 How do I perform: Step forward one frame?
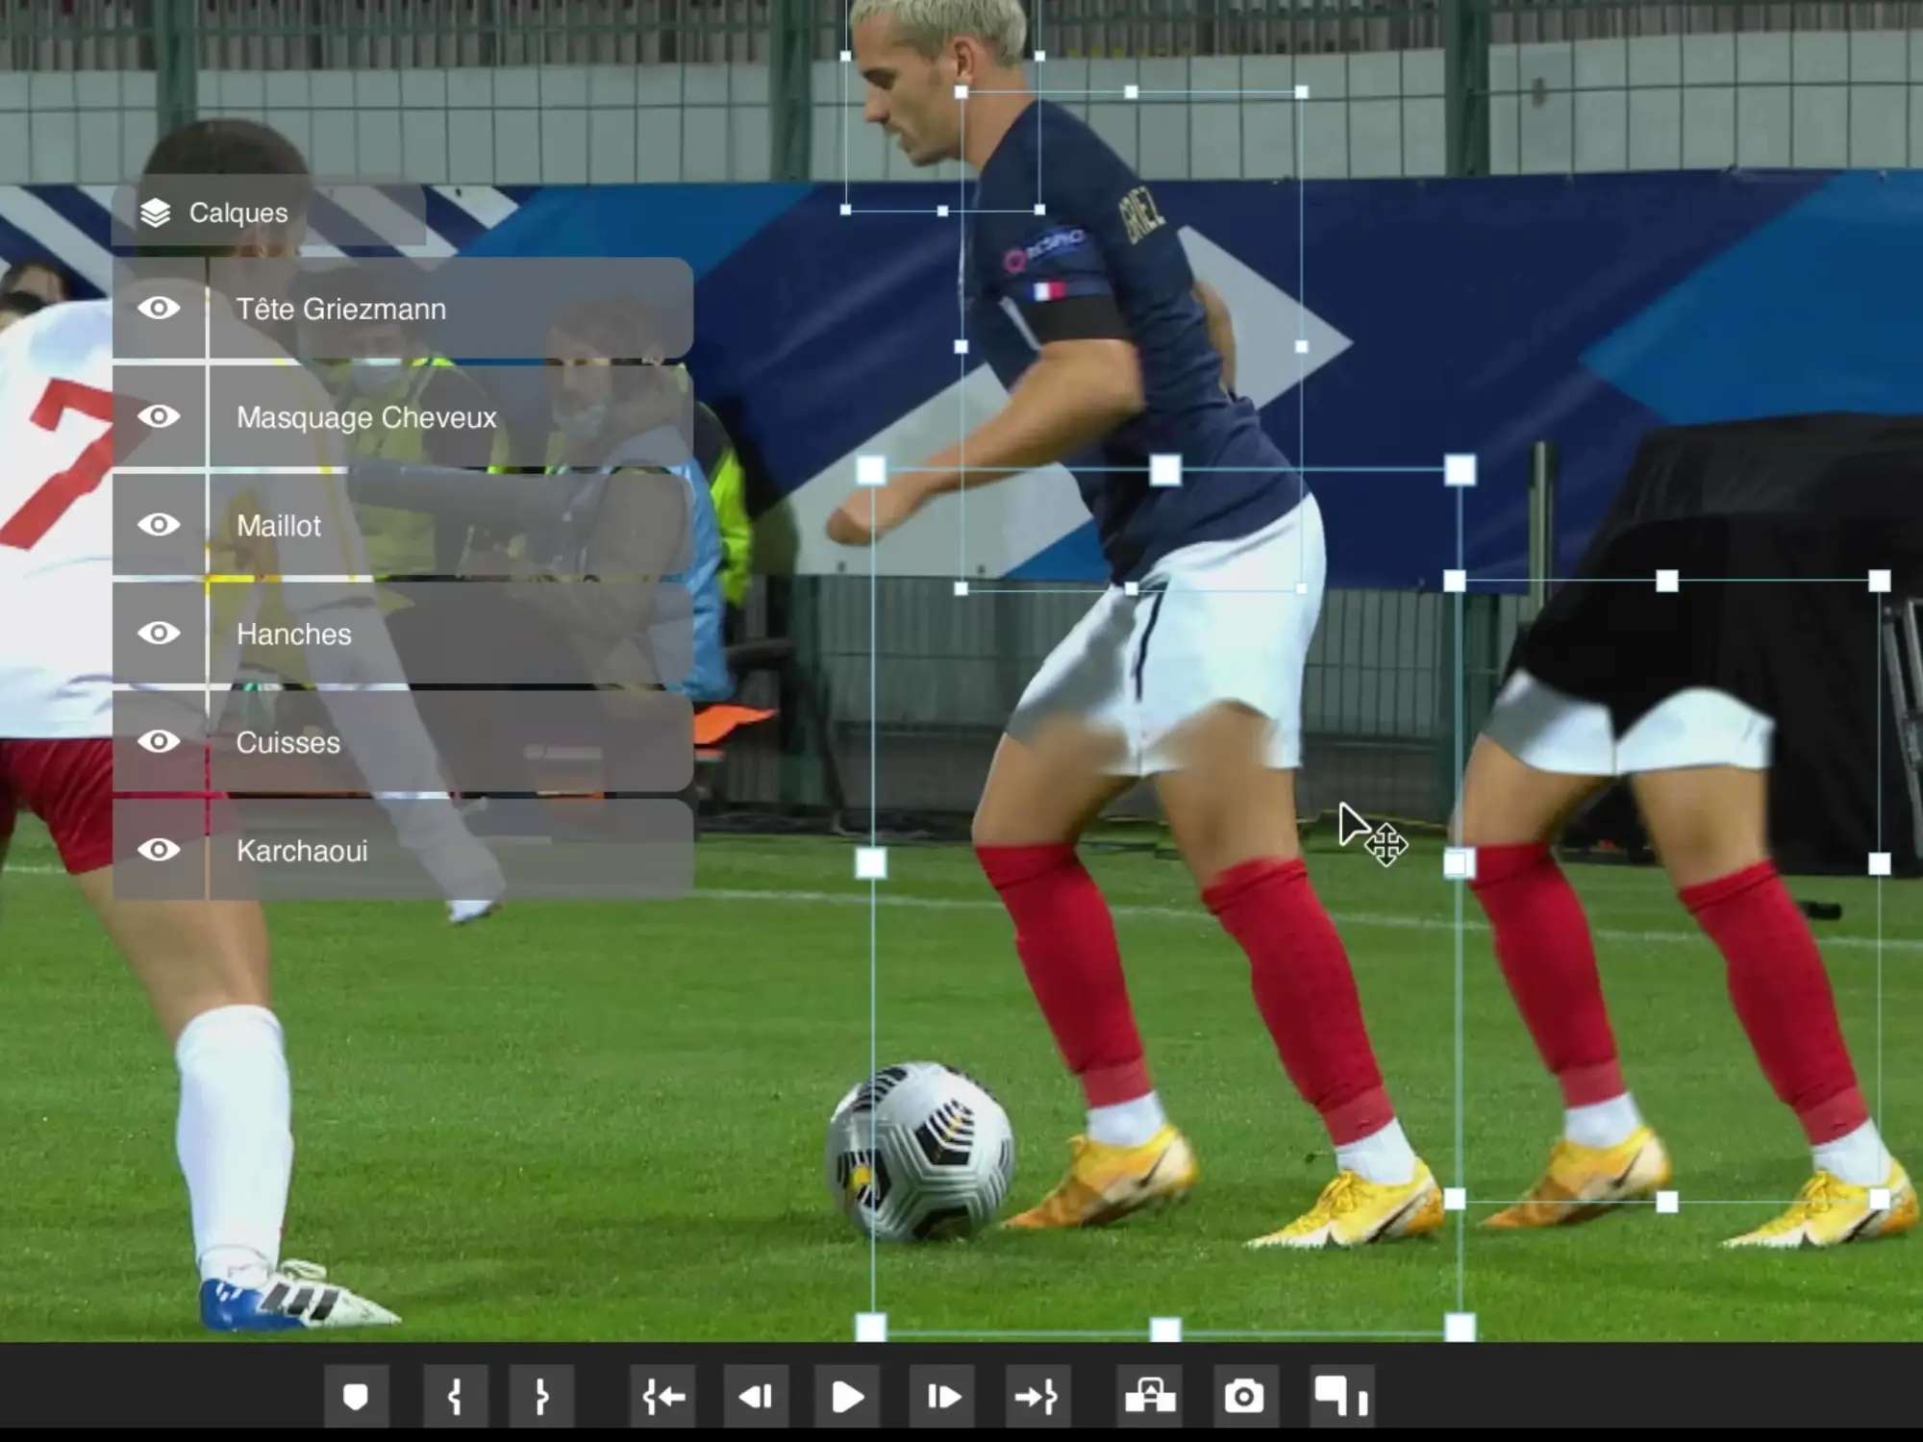coord(942,1396)
